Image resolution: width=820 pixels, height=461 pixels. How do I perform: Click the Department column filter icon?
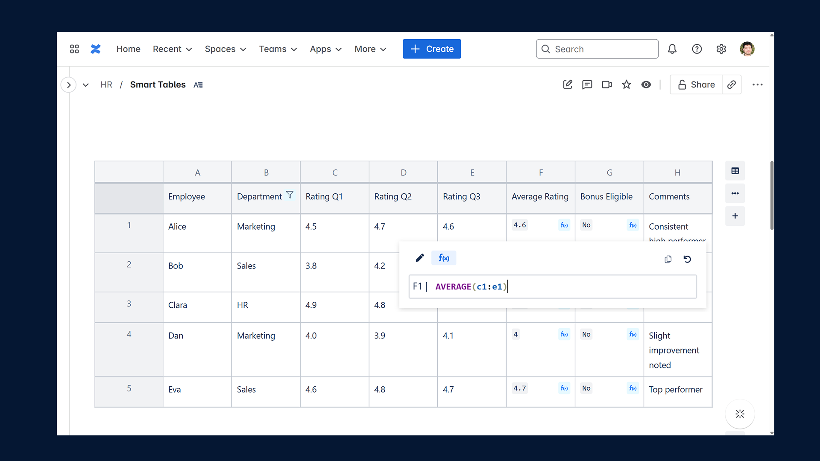pos(290,195)
